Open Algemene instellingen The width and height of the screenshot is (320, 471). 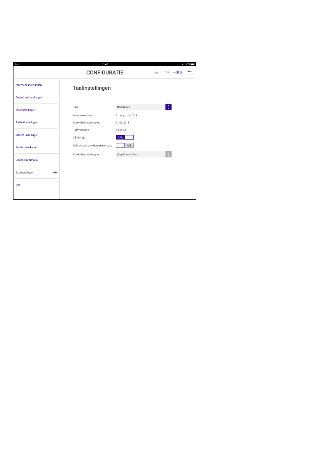29,85
